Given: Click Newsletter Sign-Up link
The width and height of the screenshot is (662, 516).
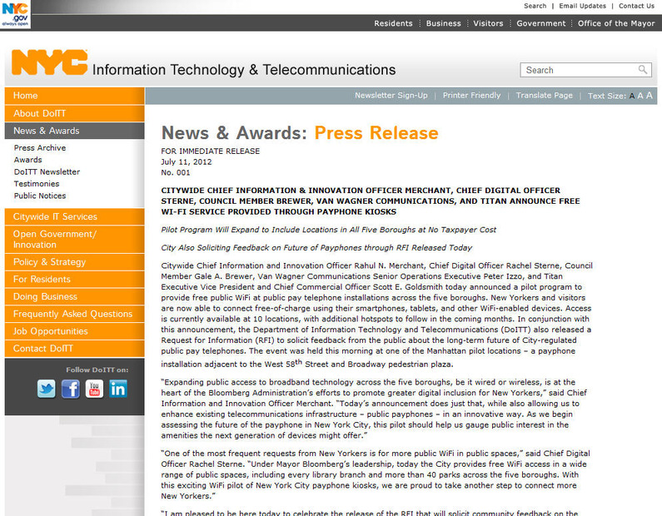Looking at the screenshot, I should point(391,96).
